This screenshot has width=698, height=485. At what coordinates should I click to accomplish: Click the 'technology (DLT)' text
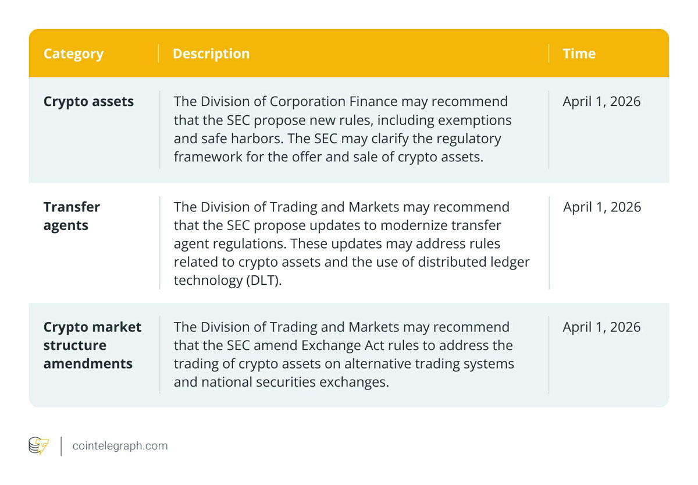tap(227, 281)
